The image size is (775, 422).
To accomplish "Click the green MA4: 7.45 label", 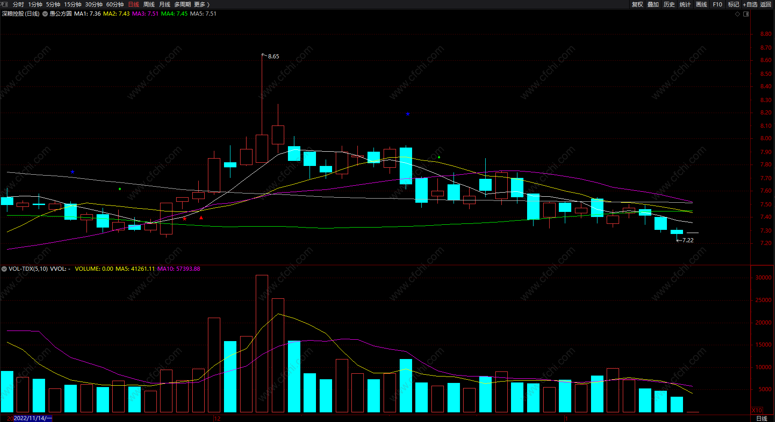I will click(174, 14).
